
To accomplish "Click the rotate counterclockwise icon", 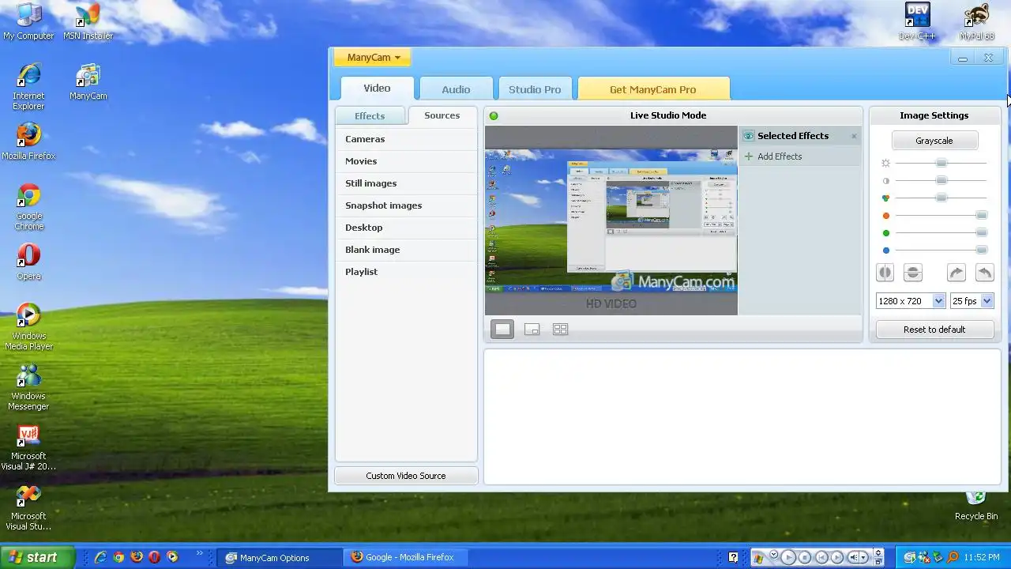I will tap(984, 273).
